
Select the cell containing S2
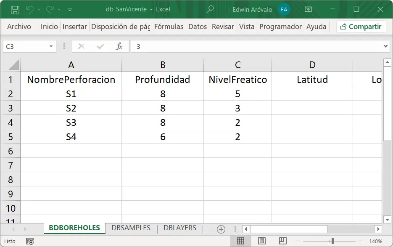click(71, 108)
